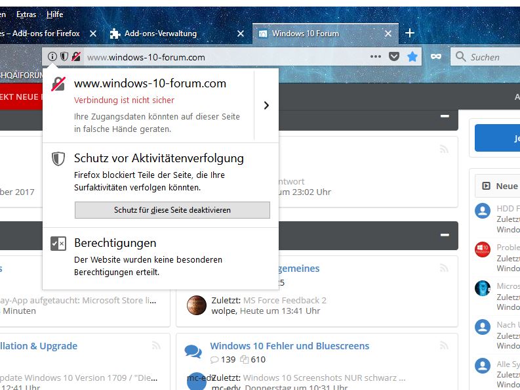Click the forum speech bubbles icon
The width and height of the screenshot is (520, 390).
tap(193, 352)
